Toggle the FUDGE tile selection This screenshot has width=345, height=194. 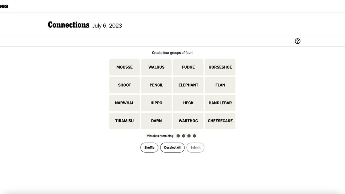(x=188, y=67)
